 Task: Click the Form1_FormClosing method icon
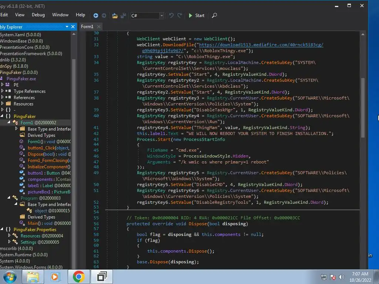click(x=22, y=160)
